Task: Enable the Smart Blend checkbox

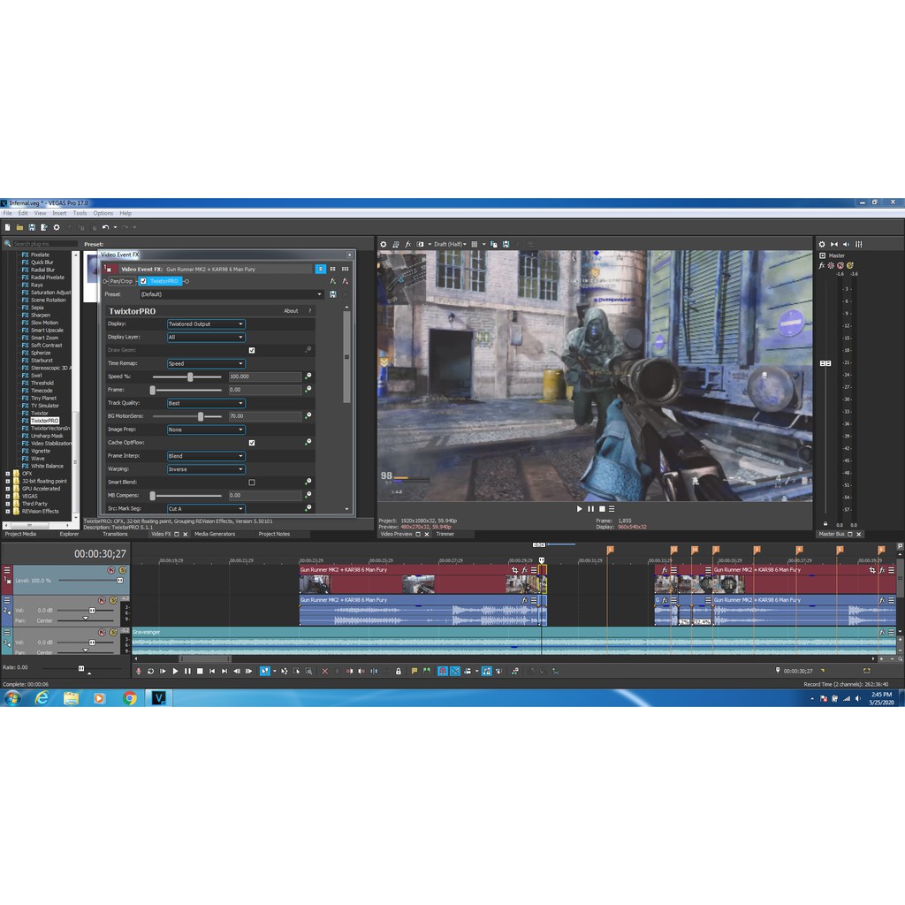Action: pyautogui.click(x=252, y=483)
